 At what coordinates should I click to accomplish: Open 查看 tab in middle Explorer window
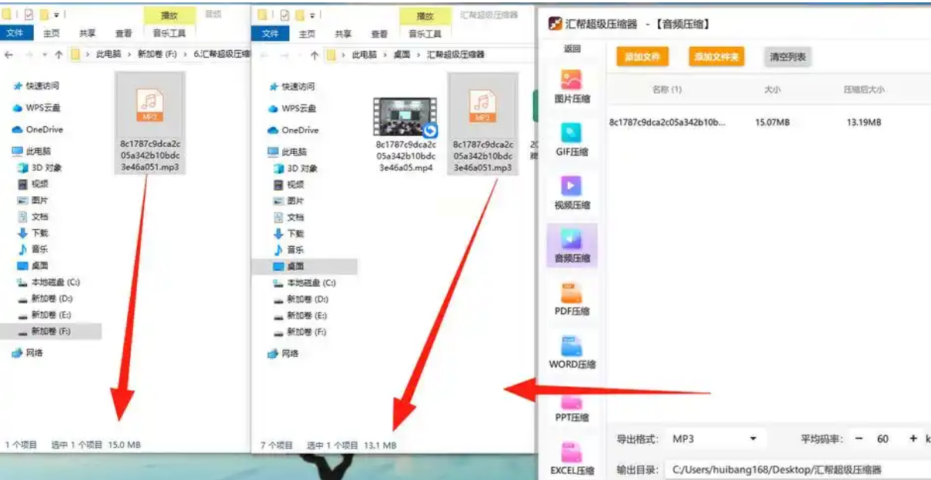coord(379,34)
